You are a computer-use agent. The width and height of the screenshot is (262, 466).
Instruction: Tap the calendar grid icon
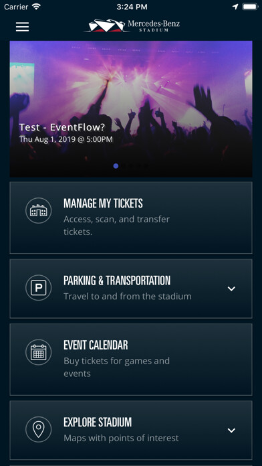pyautogui.click(x=39, y=352)
